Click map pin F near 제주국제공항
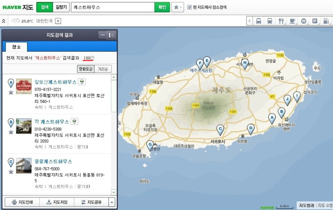The width and height of the screenshot is (333, 210). 200,64
